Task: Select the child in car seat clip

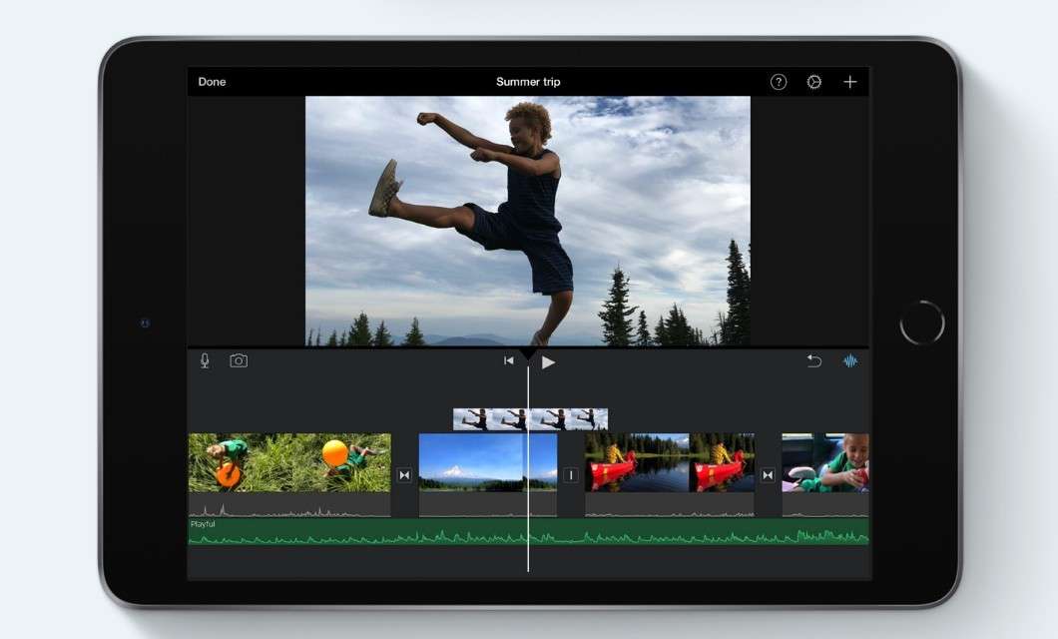Action: [x=825, y=462]
